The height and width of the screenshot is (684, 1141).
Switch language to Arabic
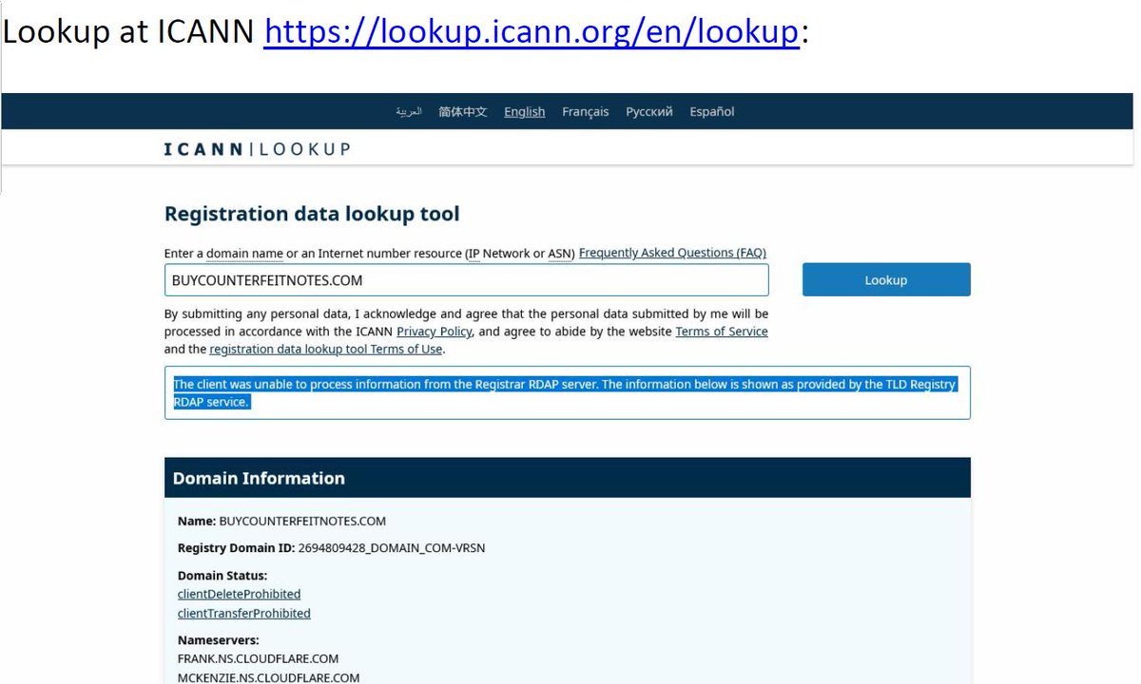(409, 112)
